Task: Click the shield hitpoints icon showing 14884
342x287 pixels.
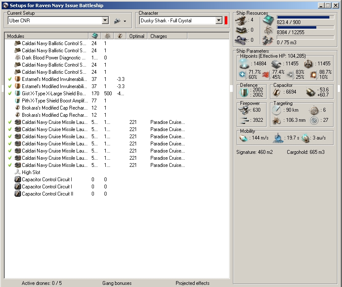Action: (244, 64)
